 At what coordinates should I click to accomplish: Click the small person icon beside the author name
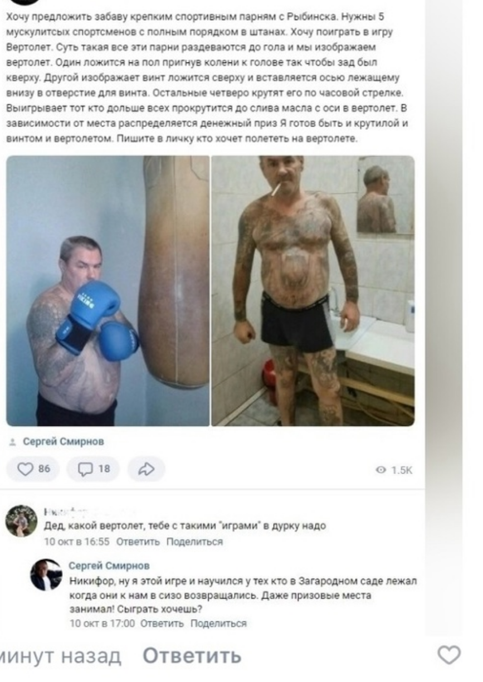pos(12,442)
